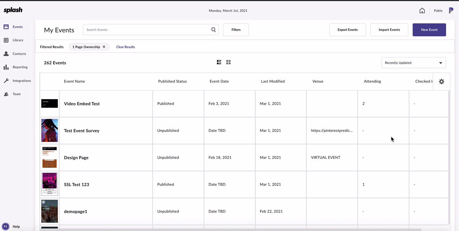Click Published status of SSL Test 123
This screenshot has height=231, width=459.
pyautogui.click(x=166, y=185)
